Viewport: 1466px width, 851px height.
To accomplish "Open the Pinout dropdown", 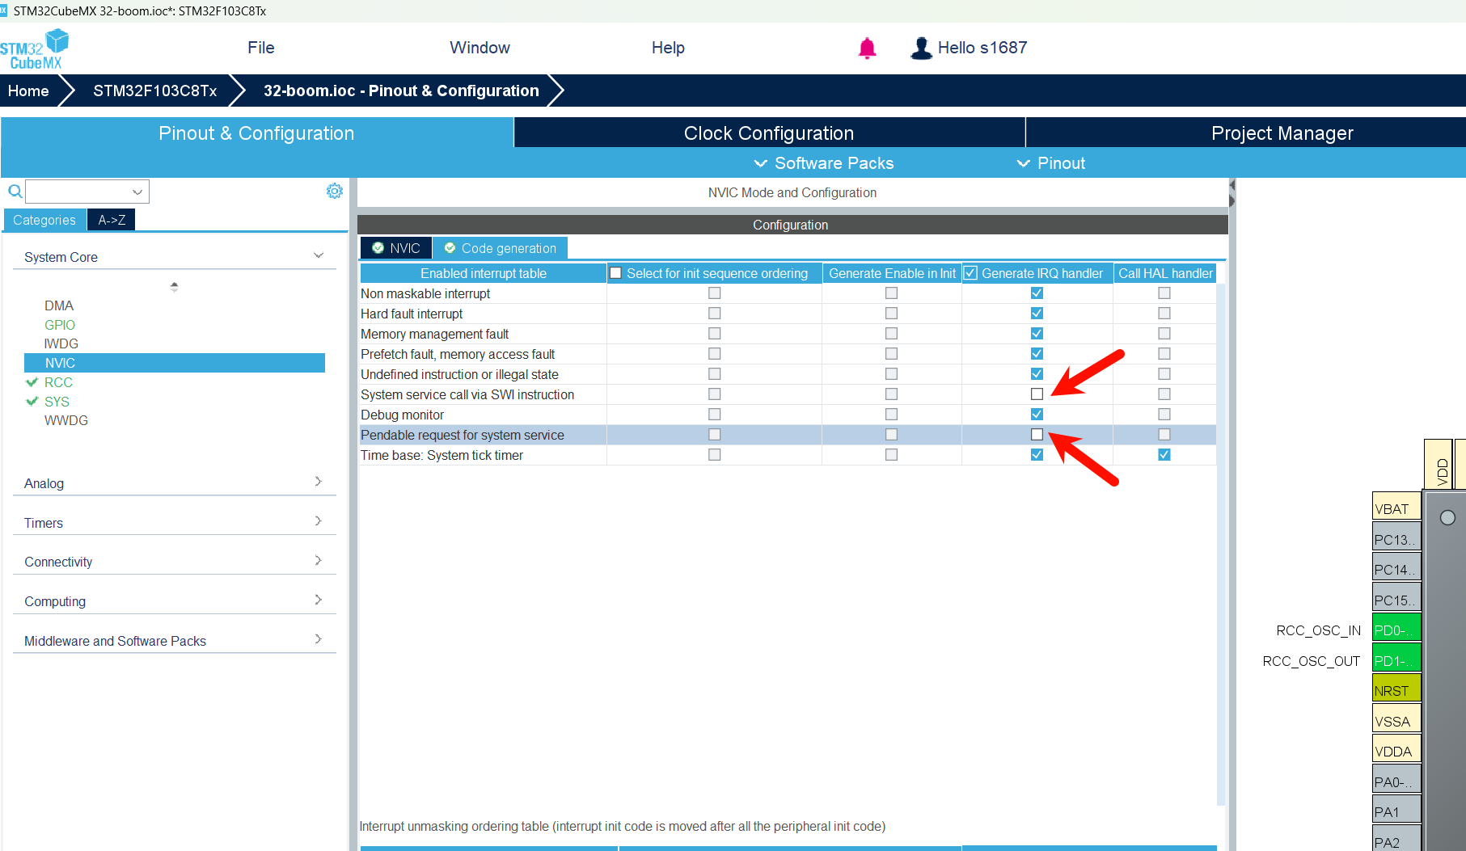I will coord(1051,163).
